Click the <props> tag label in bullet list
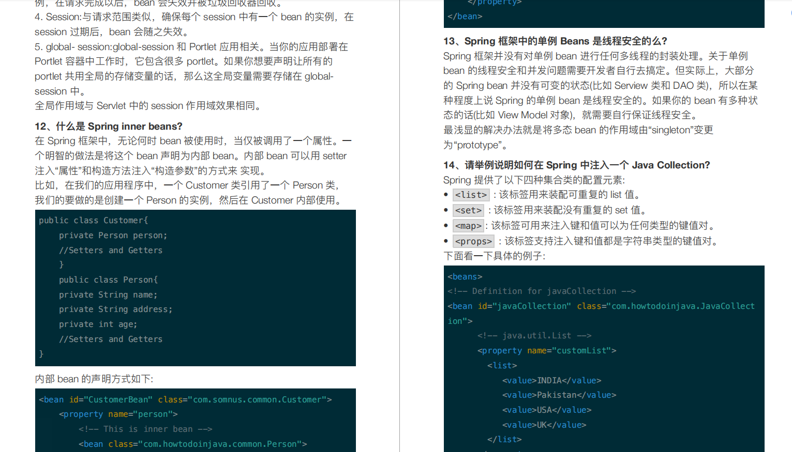 (x=473, y=241)
